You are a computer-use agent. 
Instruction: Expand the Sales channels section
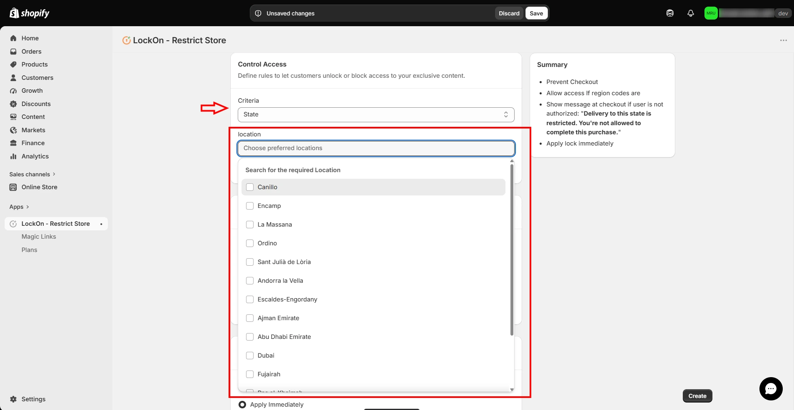32,174
